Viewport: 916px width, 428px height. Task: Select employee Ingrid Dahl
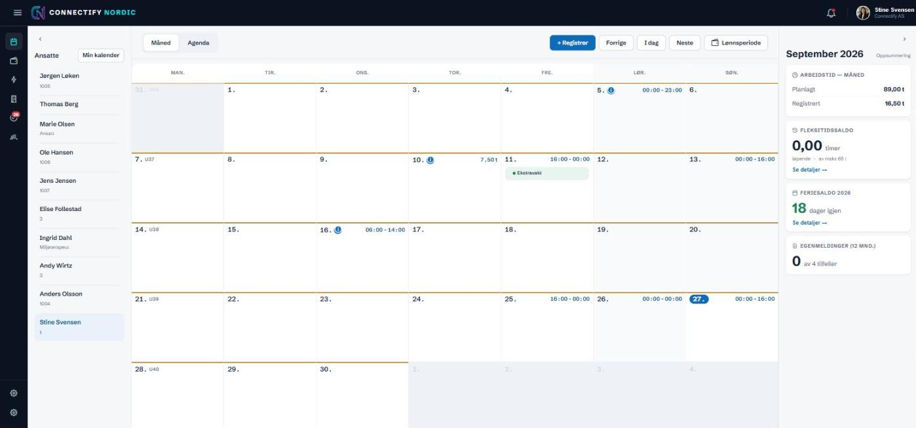pyautogui.click(x=79, y=242)
